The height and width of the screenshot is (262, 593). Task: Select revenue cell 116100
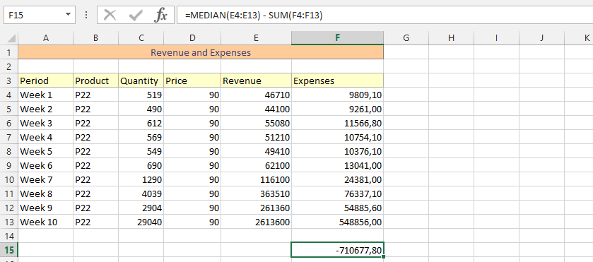coord(256,179)
